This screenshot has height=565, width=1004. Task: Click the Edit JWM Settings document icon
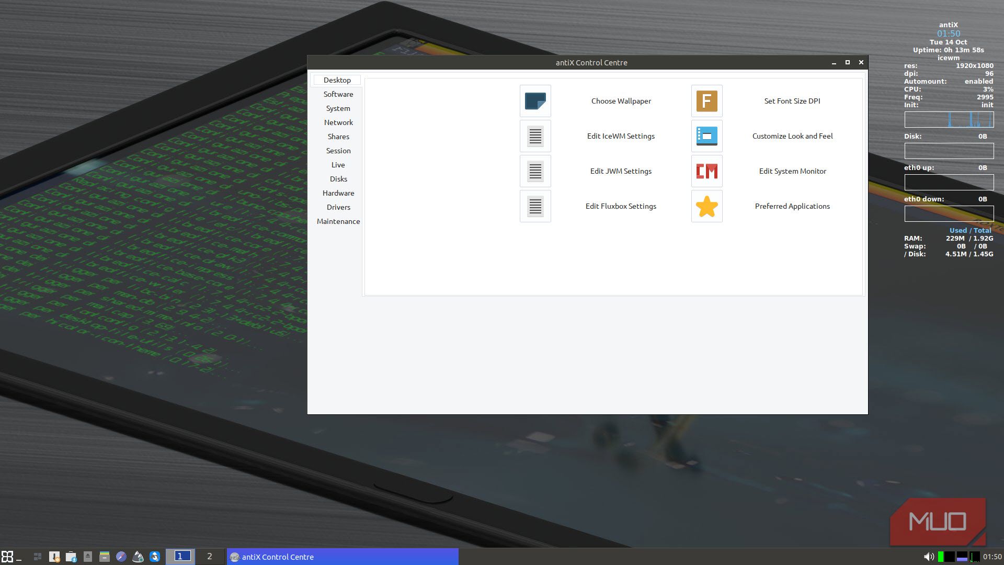pos(535,171)
